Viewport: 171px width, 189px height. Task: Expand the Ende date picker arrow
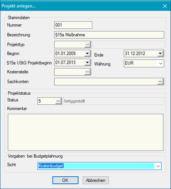(x=160, y=54)
